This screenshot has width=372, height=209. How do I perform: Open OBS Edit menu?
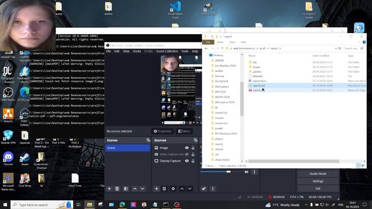117,51
